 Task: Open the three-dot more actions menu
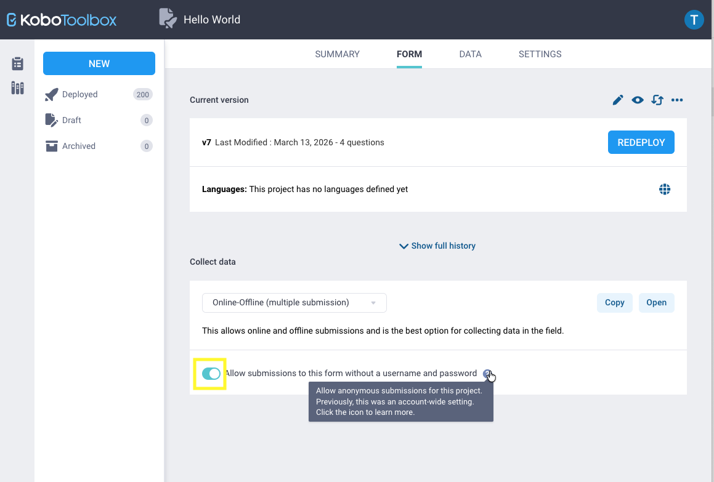coord(677,100)
